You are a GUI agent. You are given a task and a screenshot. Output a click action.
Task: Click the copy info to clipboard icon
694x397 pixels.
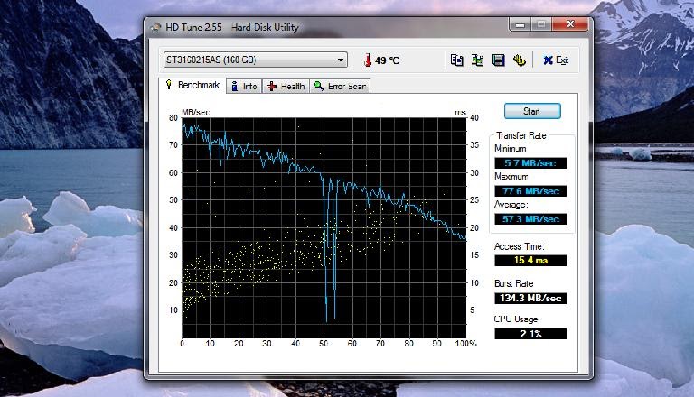pos(456,60)
